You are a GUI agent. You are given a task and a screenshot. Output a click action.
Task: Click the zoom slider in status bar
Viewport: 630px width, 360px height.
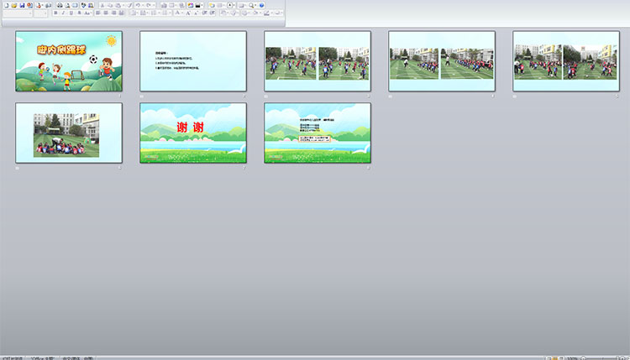pos(601,358)
